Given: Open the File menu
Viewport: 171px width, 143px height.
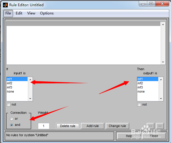Looking at the screenshot, I should (8, 13).
